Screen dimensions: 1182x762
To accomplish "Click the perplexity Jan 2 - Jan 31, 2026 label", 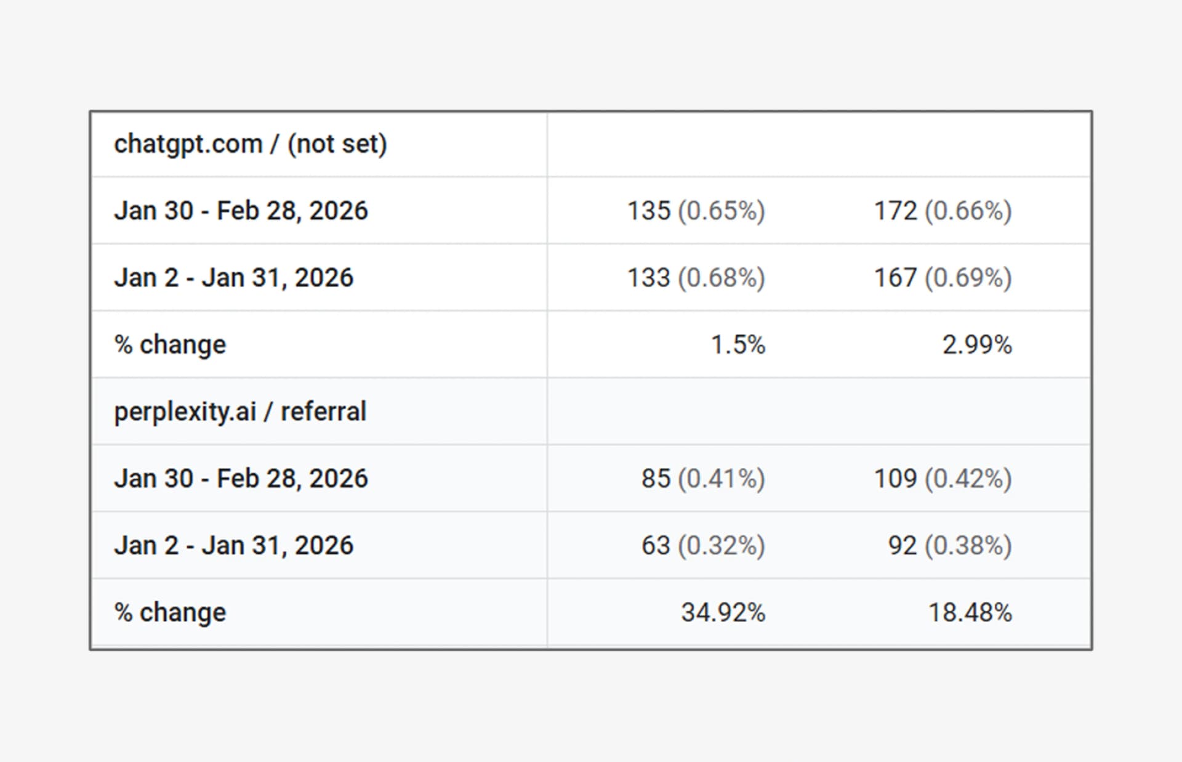I will [x=234, y=546].
